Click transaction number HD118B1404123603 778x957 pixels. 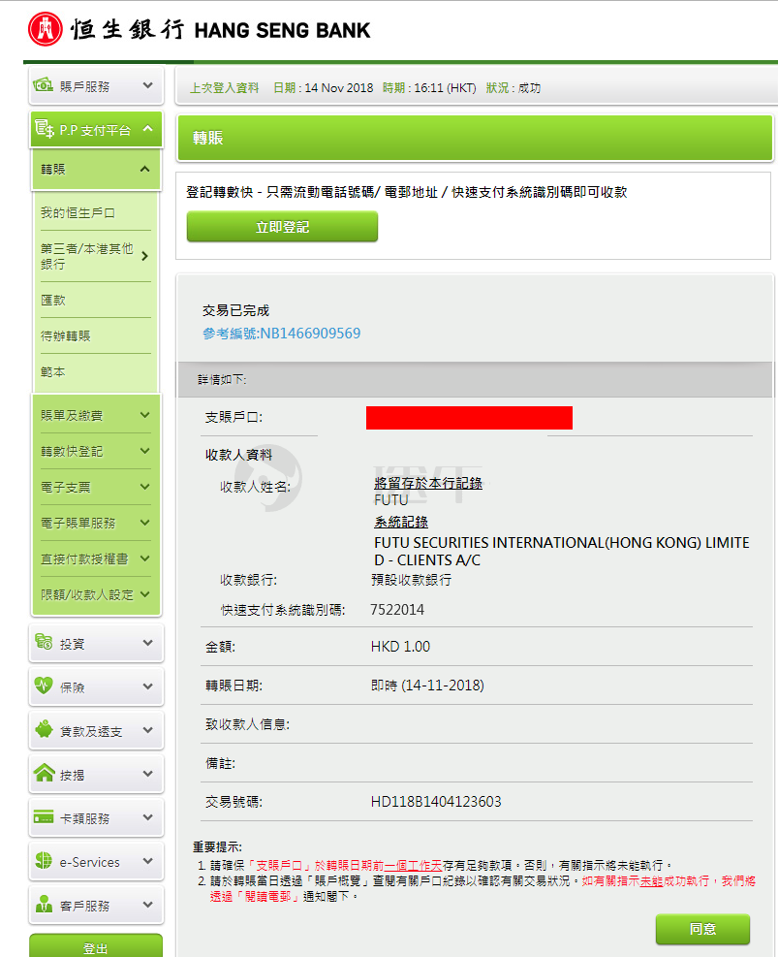[x=436, y=801]
